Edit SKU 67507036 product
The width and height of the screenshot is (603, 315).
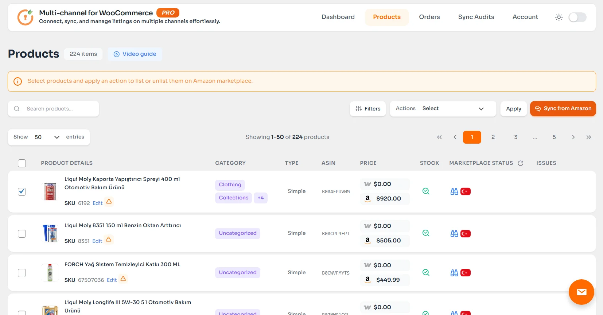pos(112,280)
